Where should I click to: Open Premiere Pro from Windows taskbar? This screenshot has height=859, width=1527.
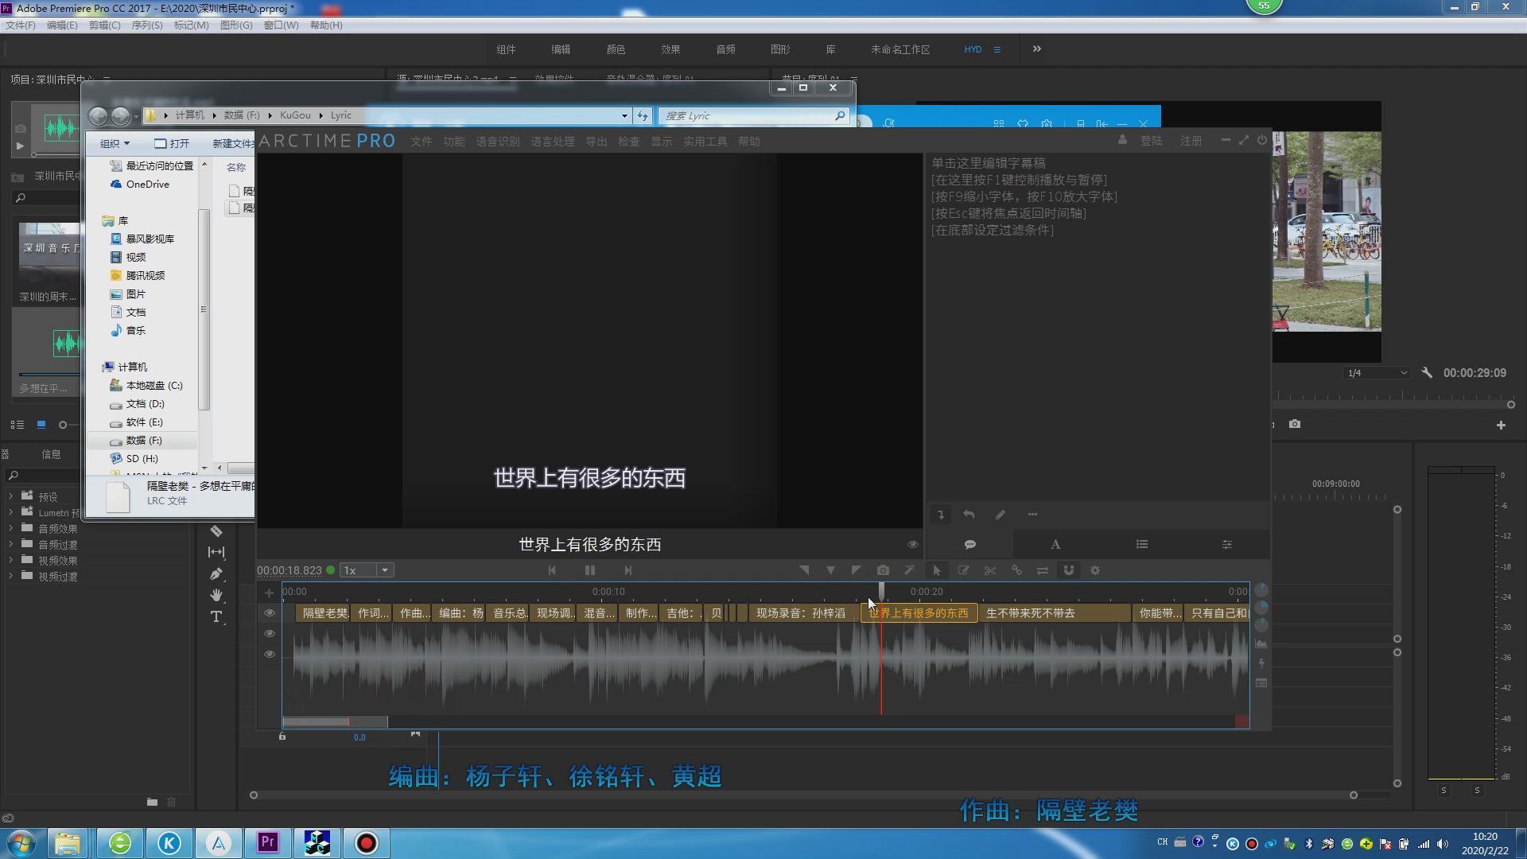point(268,842)
